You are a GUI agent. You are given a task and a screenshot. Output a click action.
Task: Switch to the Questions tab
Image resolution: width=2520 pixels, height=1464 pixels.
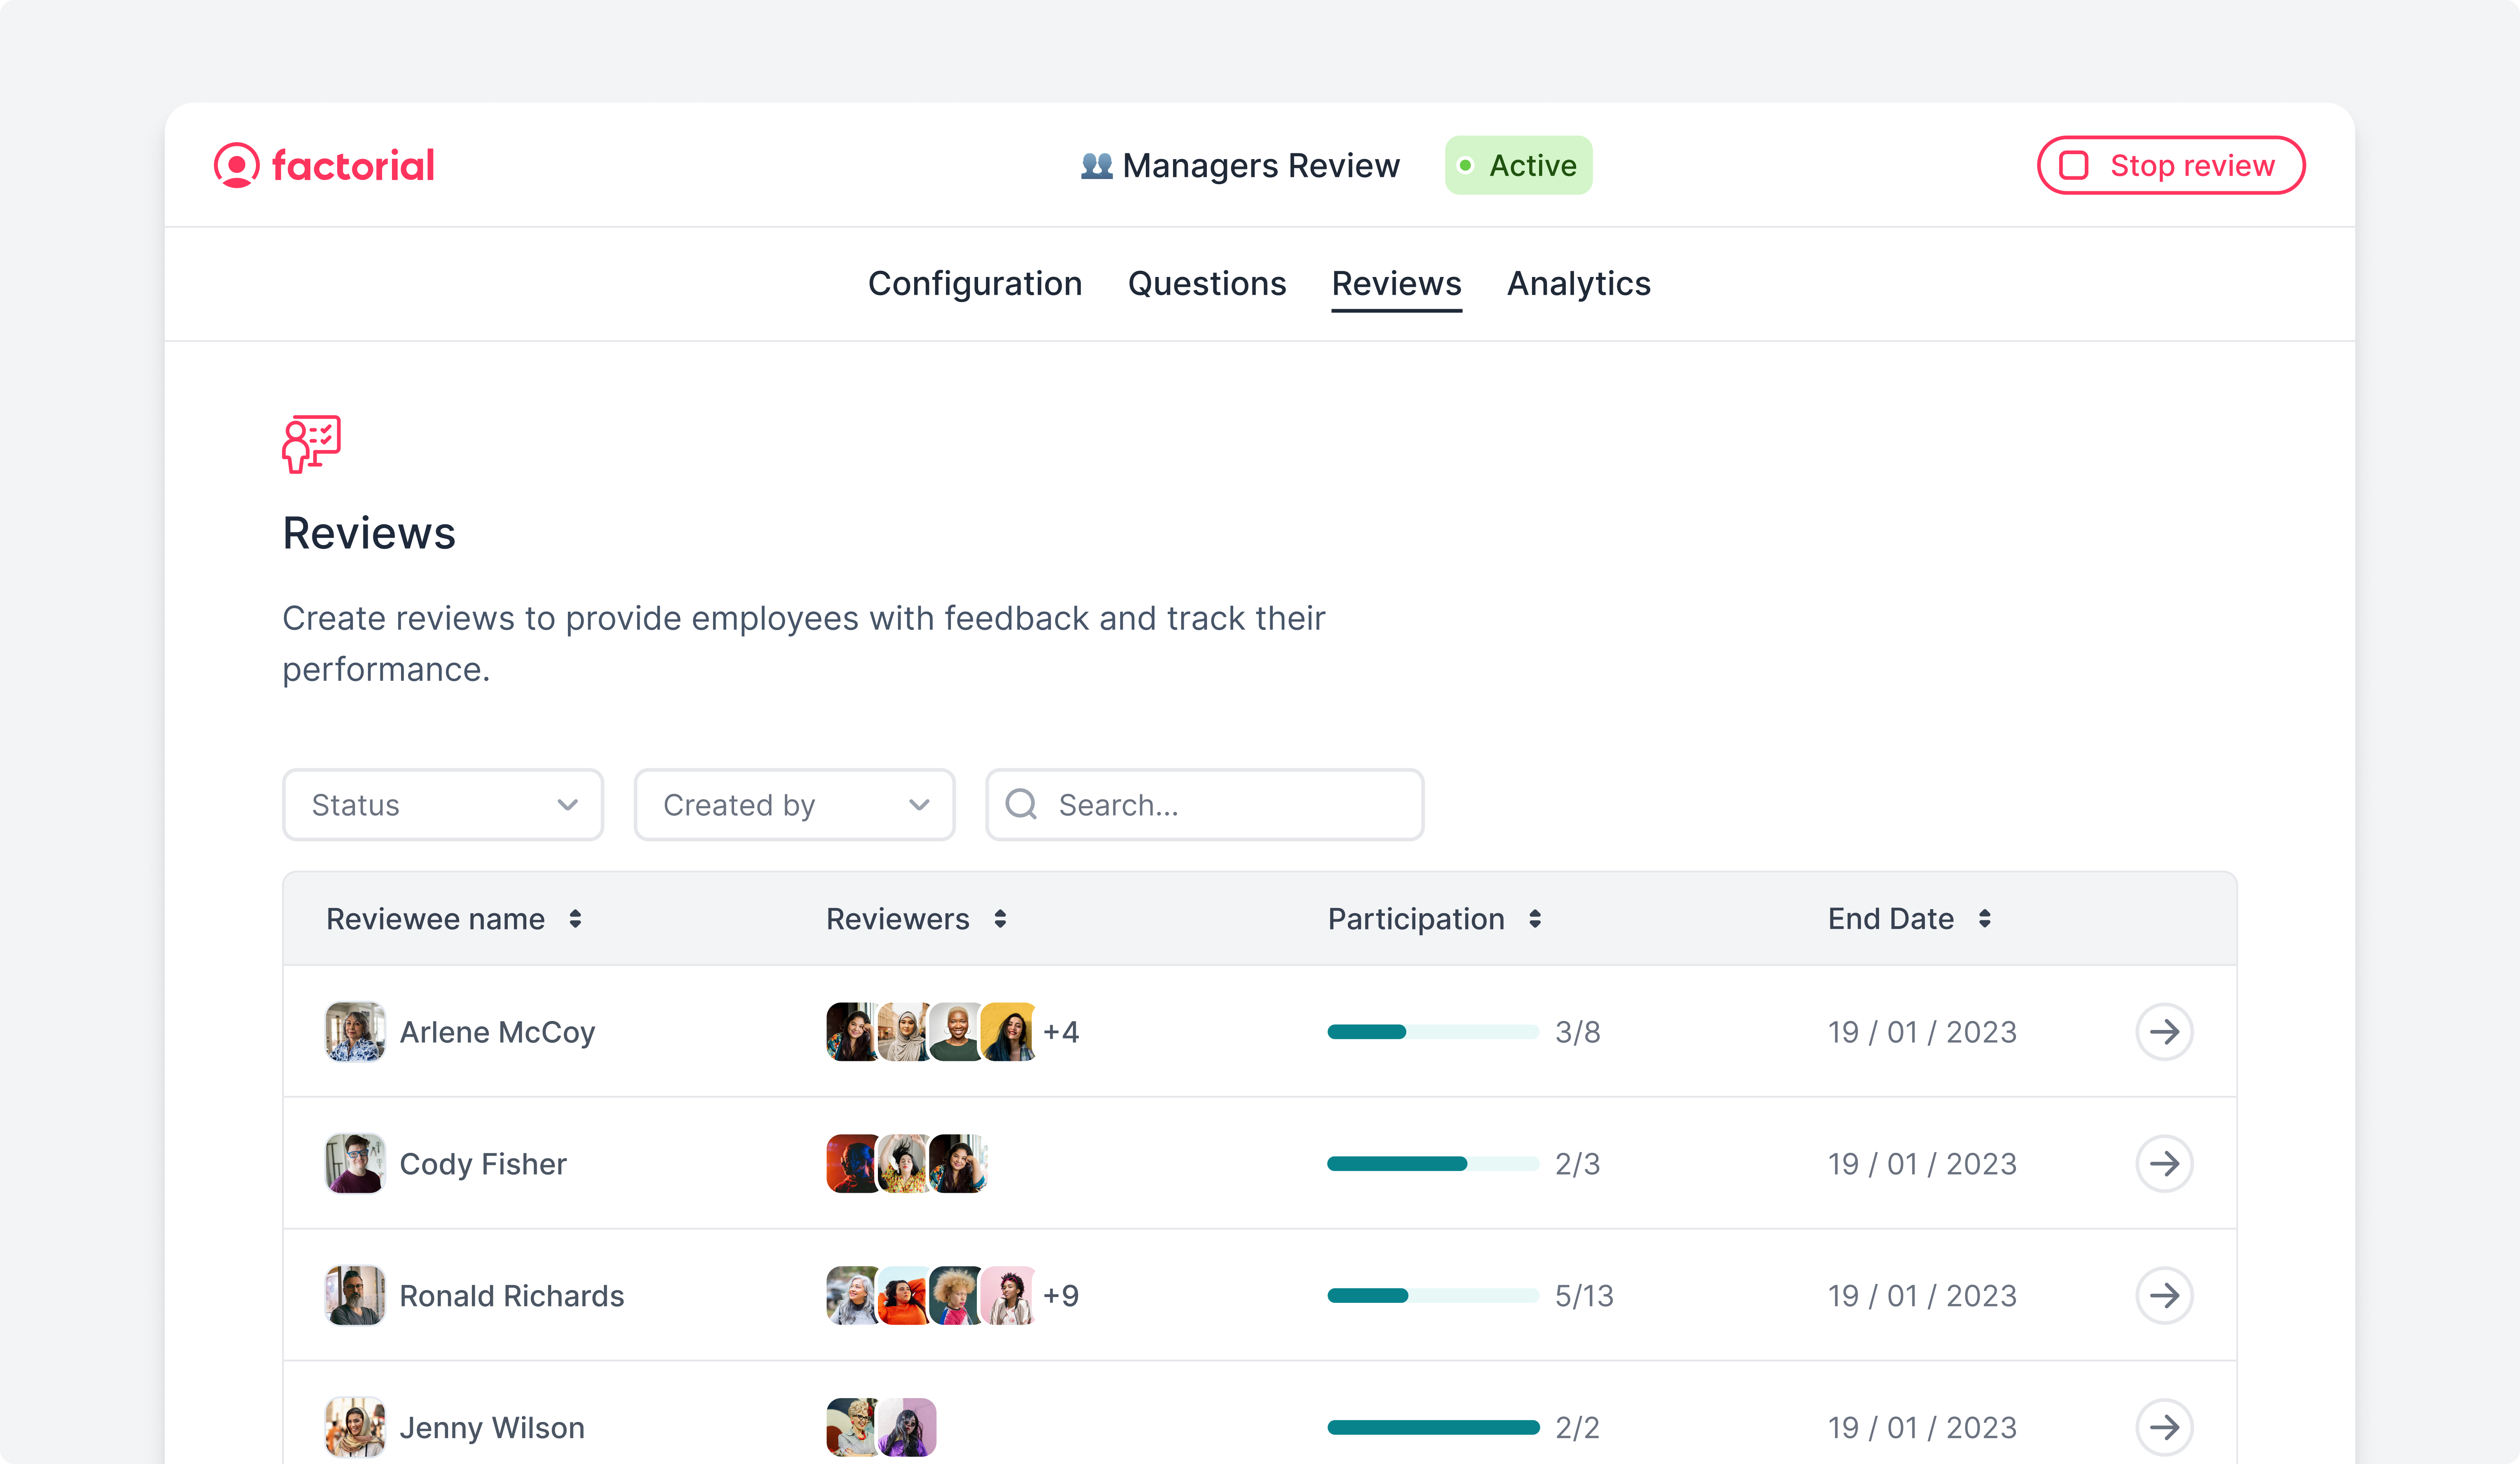pos(1207,283)
